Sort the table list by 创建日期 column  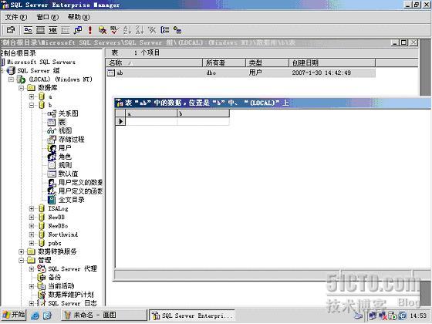pyautogui.click(x=332, y=62)
